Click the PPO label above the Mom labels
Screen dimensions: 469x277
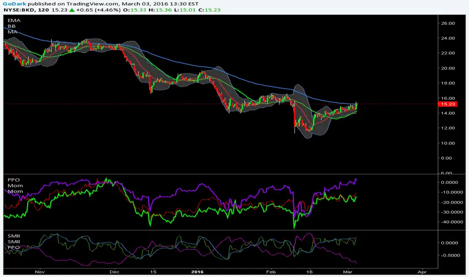pyautogui.click(x=14, y=180)
